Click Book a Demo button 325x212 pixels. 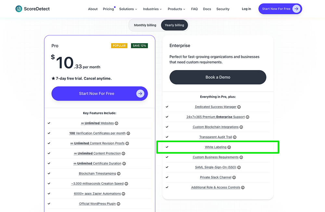point(218,77)
